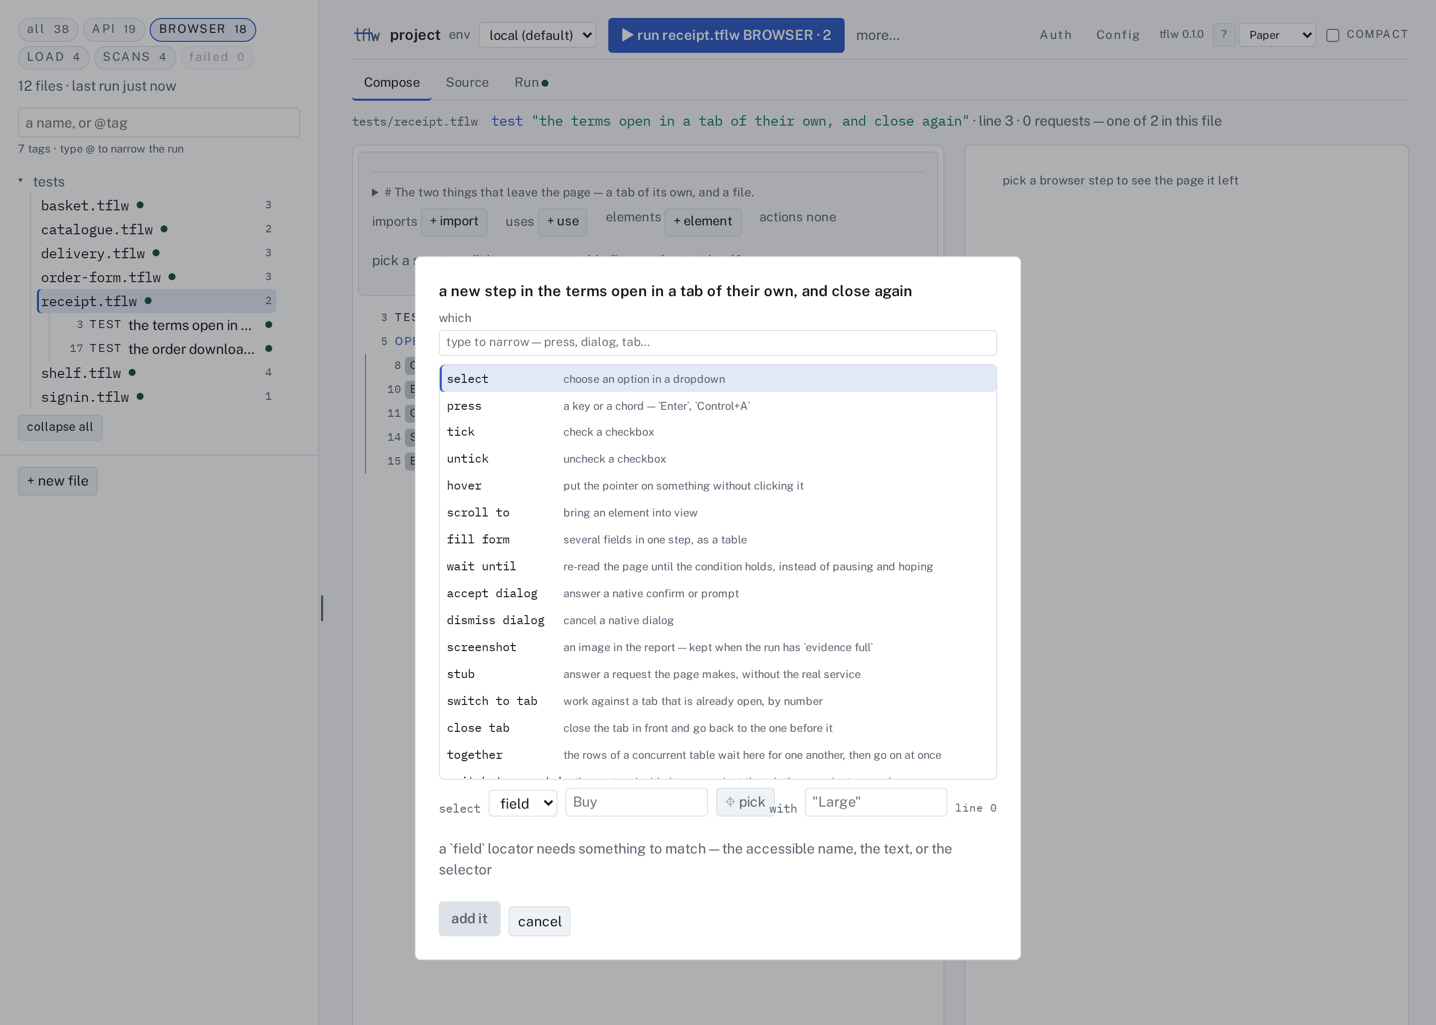Open the more... link

point(878,35)
